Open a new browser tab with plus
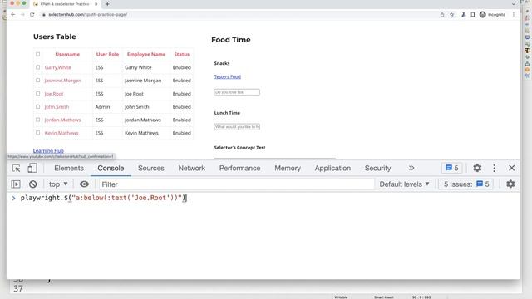The height and width of the screenshot is (299, 532). (x=107, y=4)
